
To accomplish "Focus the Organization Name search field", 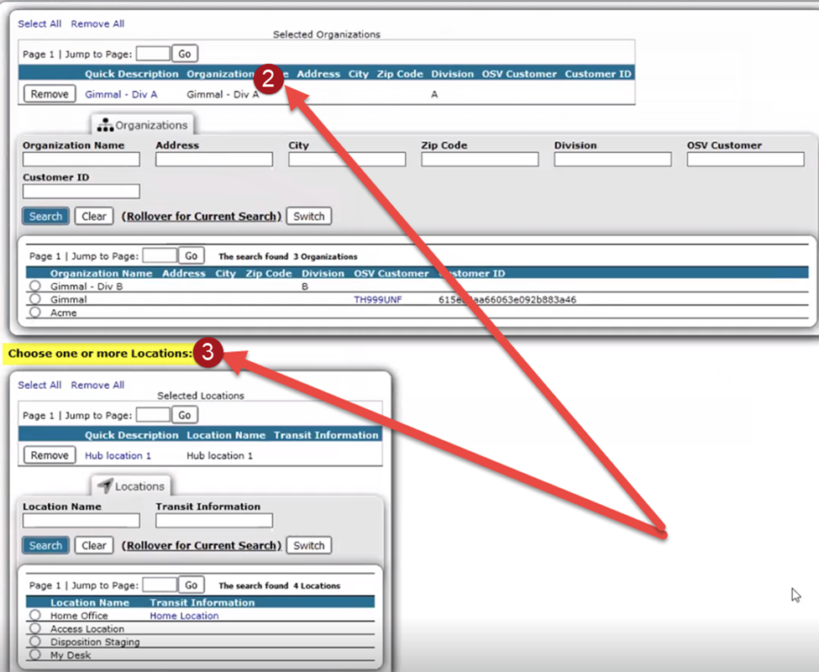I will coord(81,160).
